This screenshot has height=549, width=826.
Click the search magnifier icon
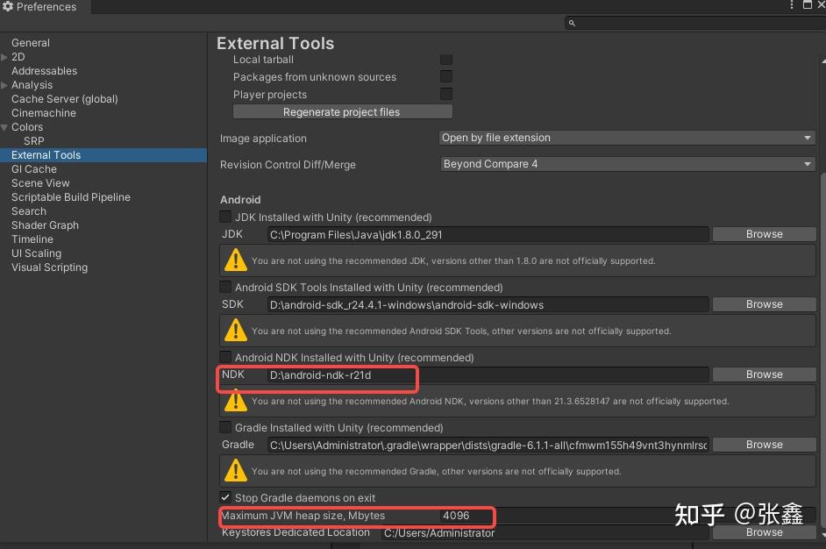click(x=572, y=24)
